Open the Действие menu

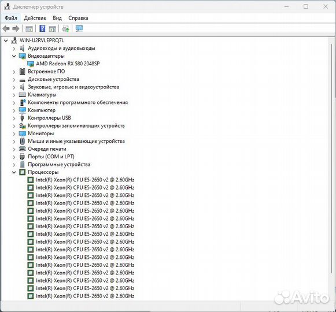[x=35, y=18]
